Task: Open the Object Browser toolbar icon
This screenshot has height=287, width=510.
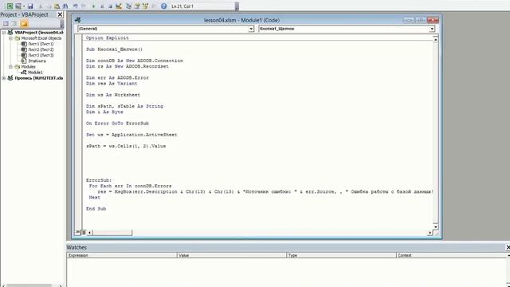Action: click(x=145, y=6)
